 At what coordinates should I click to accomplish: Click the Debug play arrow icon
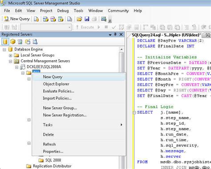coord(99,27)
